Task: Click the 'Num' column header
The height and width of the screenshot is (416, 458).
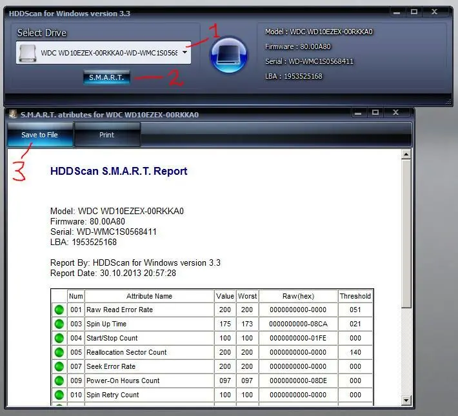Action: (x=76, y=296)
